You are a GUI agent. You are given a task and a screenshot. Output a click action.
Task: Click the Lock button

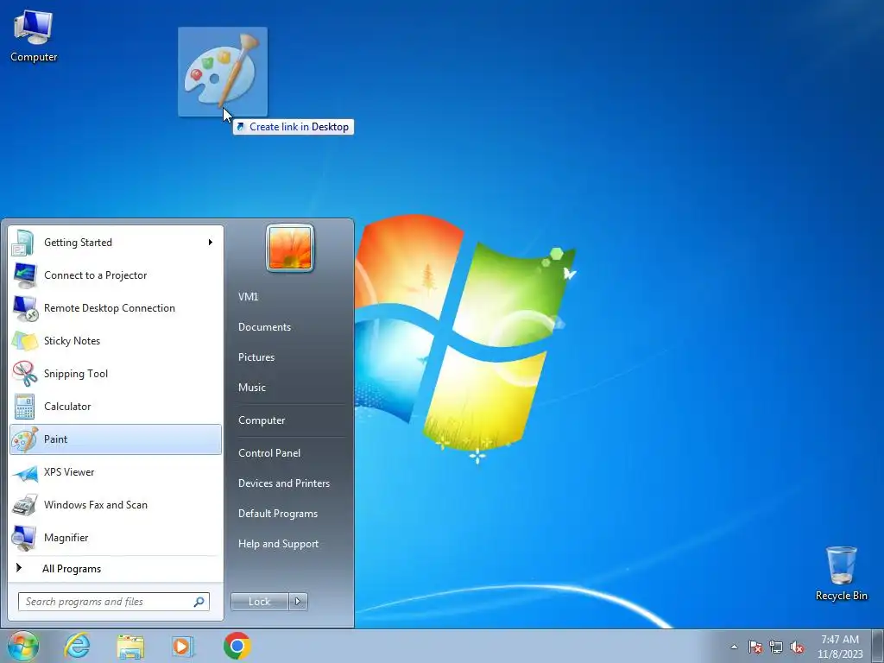point(260,602)
